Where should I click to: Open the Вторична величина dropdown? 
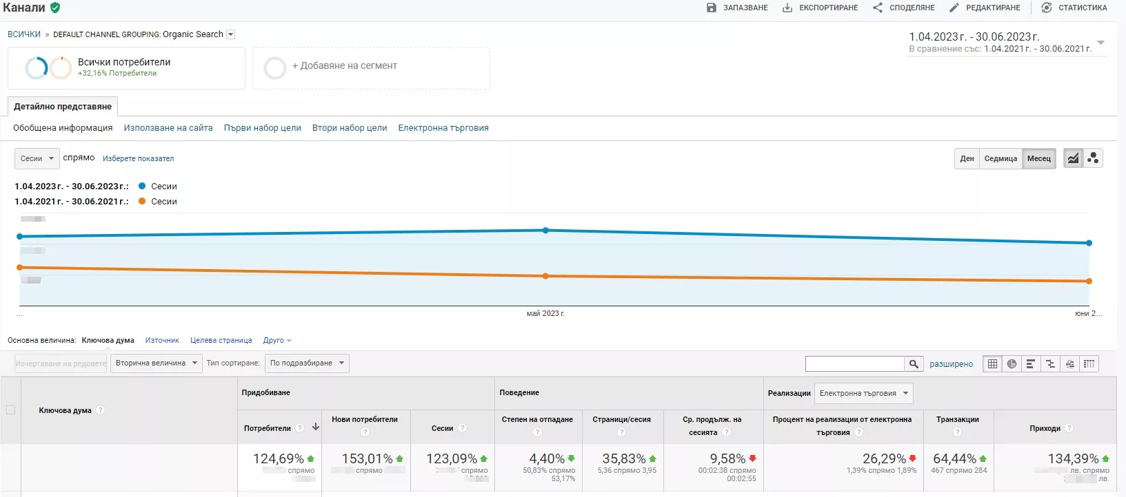click(157, 363)
